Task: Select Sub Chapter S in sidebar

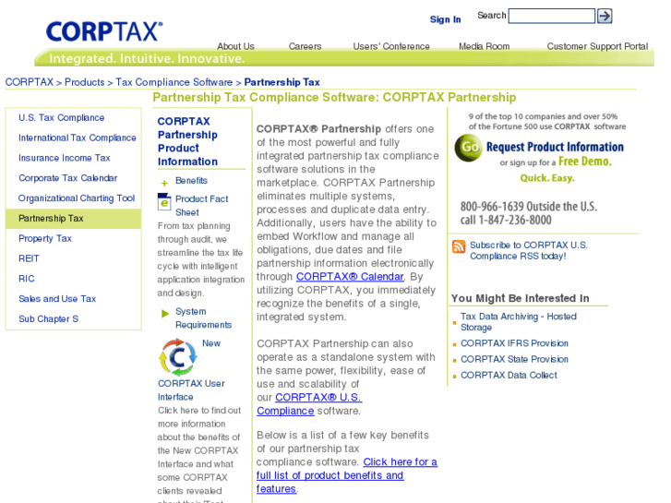Action: [x=48, y=319]
